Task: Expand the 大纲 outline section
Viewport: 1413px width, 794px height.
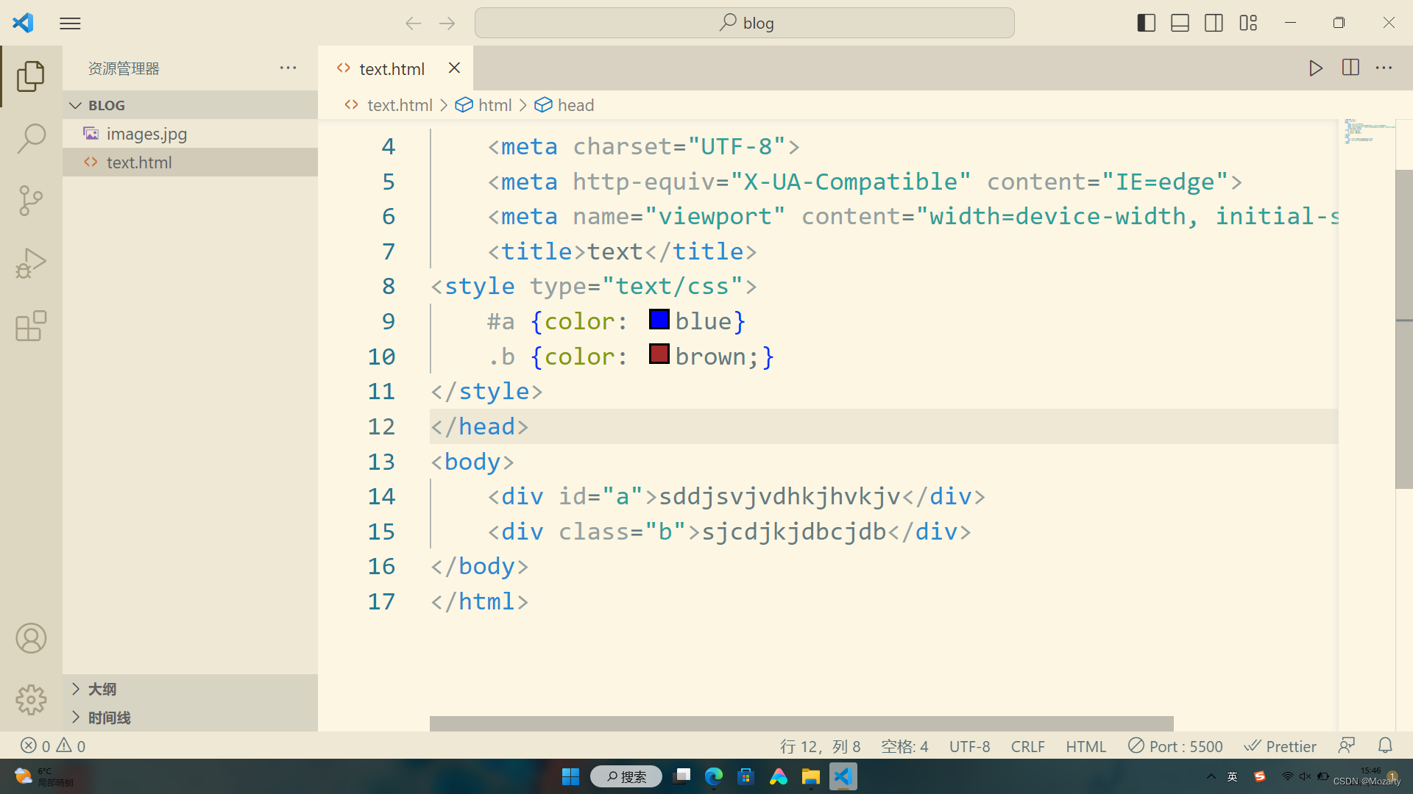Action: [x=190, y=689]
